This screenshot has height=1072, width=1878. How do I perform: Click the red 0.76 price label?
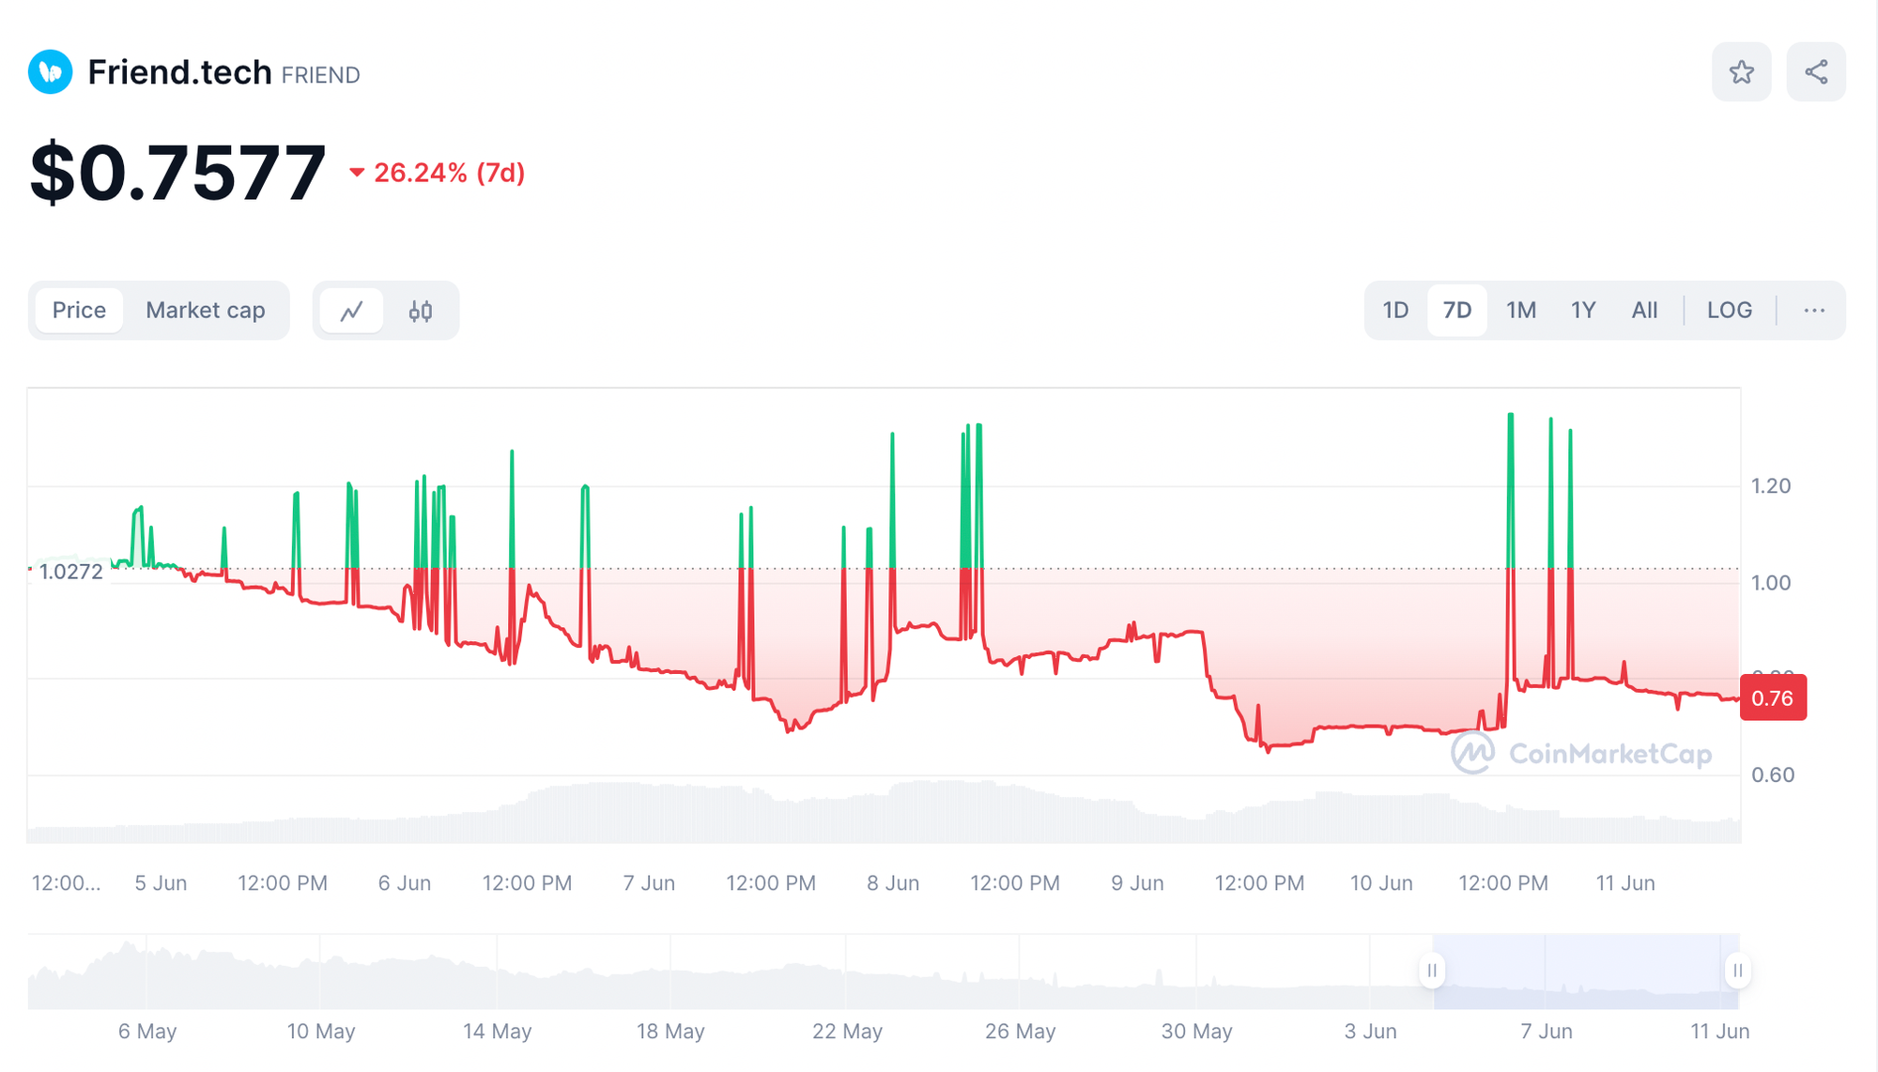pos(1772,698)
